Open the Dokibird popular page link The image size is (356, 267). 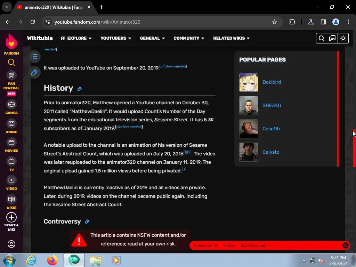click(x=272, y=82)
